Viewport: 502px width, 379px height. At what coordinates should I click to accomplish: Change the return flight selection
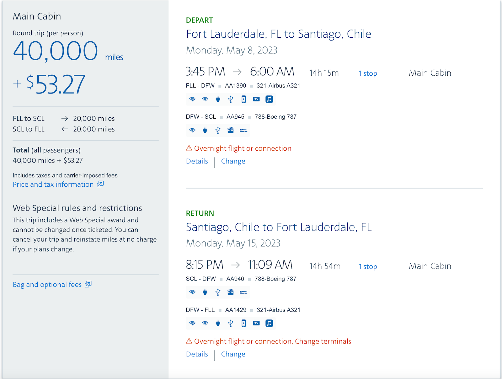click(x=233, y=354)
